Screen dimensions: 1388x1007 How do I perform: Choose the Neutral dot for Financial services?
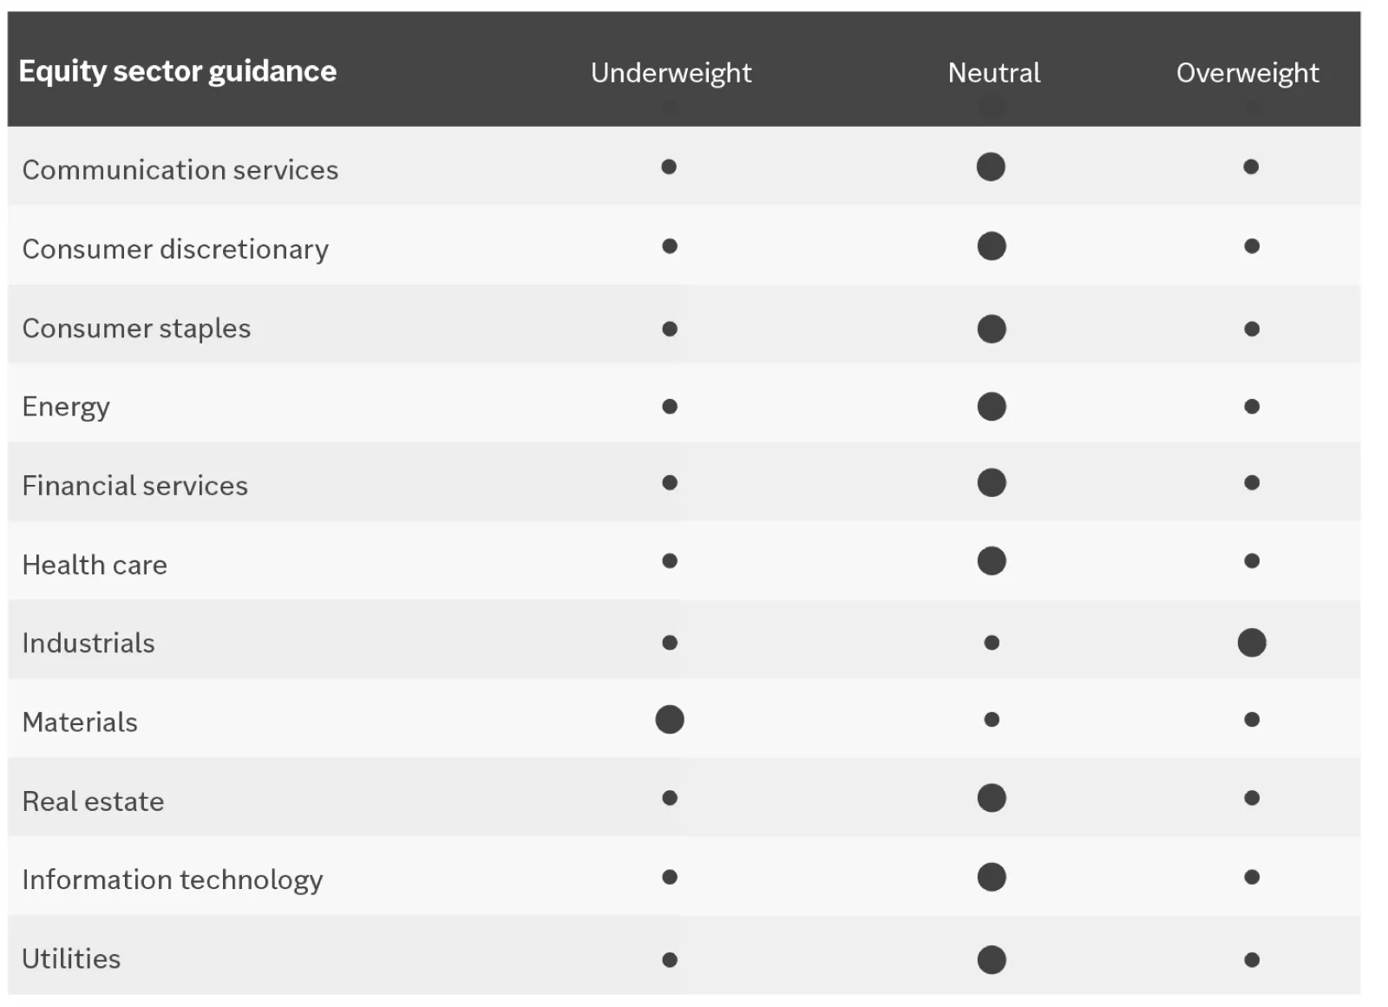[991, 483]
